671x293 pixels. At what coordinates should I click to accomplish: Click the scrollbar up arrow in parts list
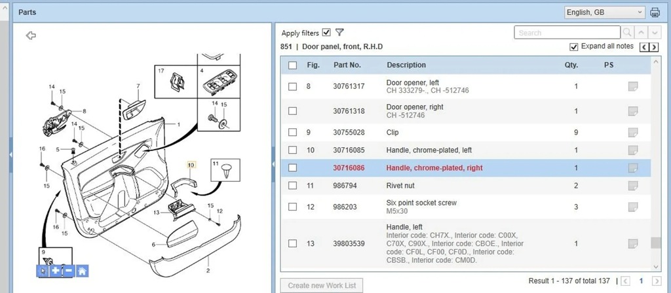[x=655, y=62]
